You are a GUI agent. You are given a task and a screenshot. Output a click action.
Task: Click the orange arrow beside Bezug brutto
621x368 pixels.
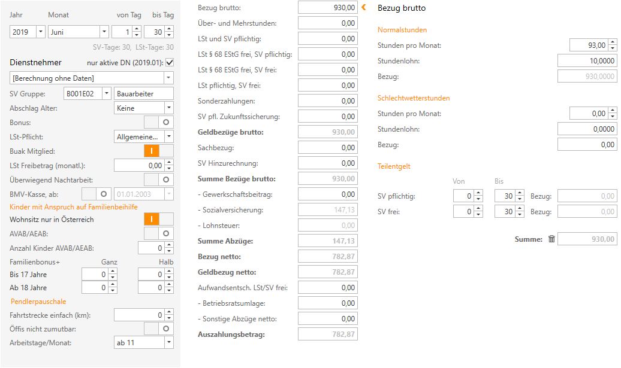pyautogui.click(x=364, y=7)
